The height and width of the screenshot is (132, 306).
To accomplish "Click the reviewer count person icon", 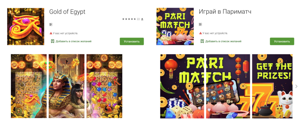I will (x=142, y=19).
